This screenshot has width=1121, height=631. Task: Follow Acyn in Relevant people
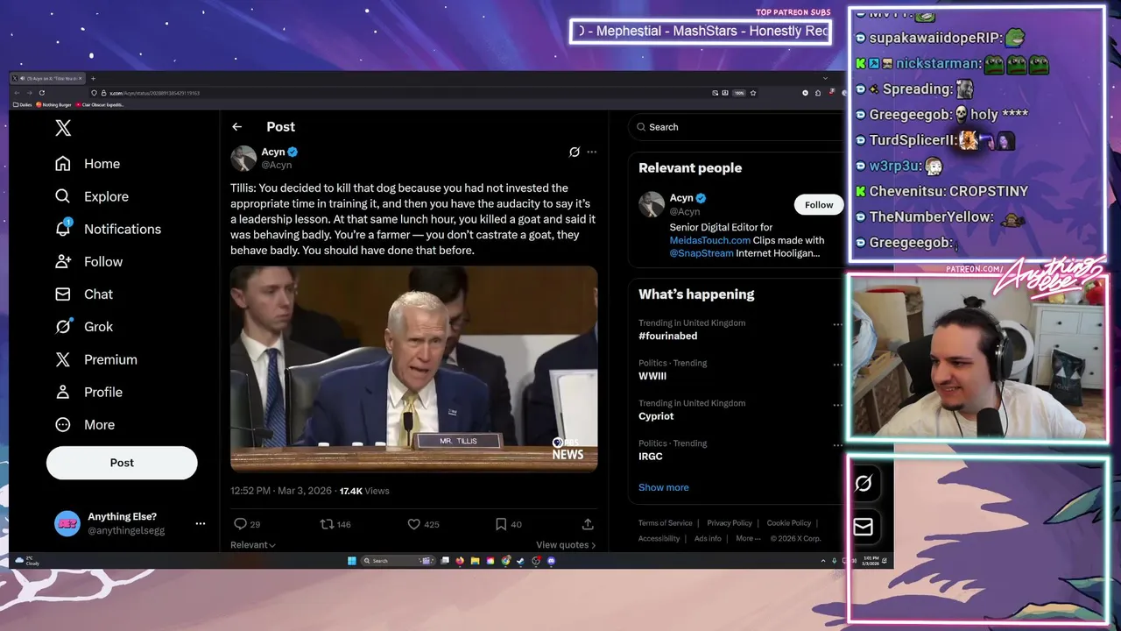[x=819, y=205]
